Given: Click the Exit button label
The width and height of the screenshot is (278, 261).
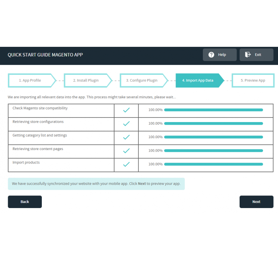Looking at the screenshot, I should tap(258, 55).
